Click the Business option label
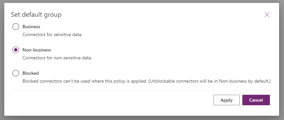 point(31,27)
